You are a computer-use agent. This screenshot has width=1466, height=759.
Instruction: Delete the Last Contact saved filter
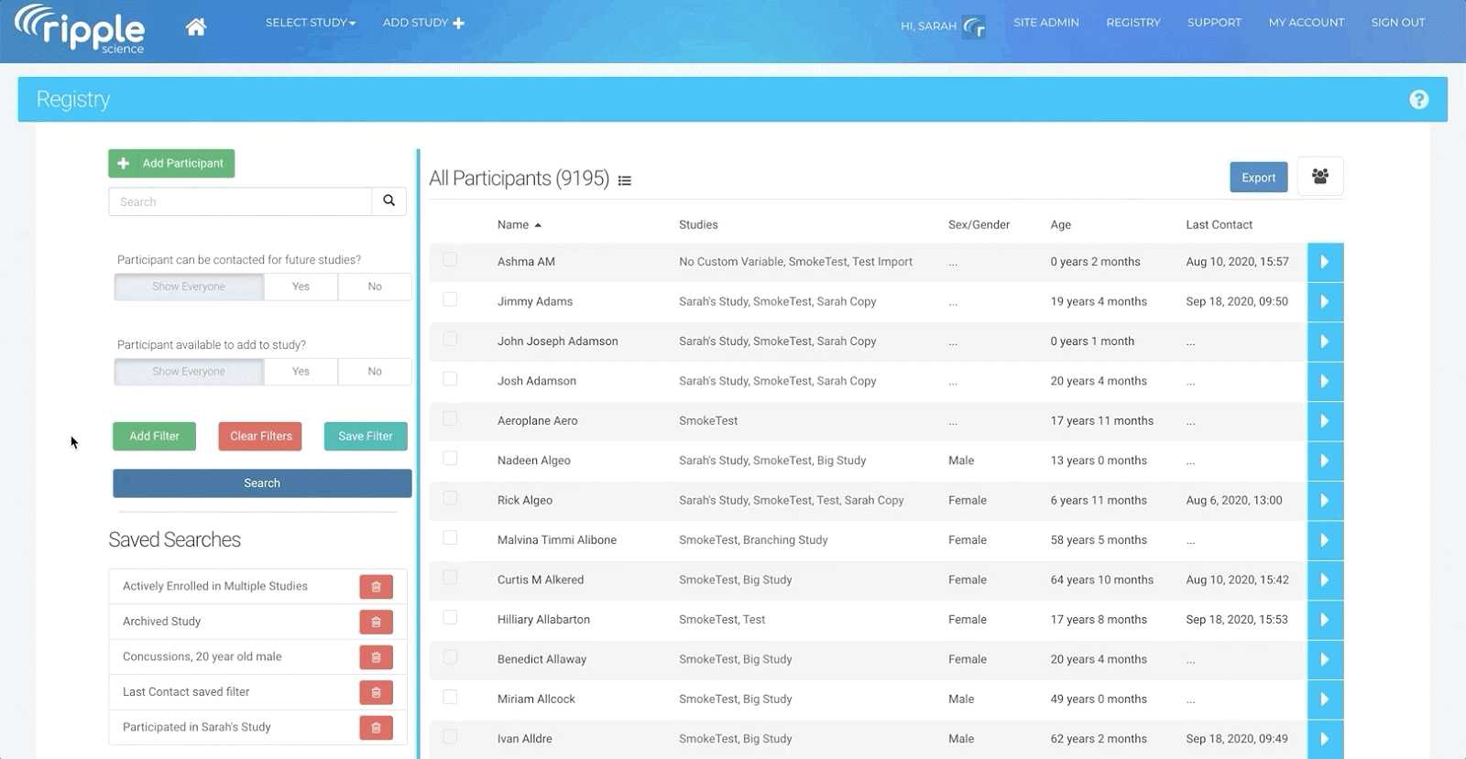[376, 692]
